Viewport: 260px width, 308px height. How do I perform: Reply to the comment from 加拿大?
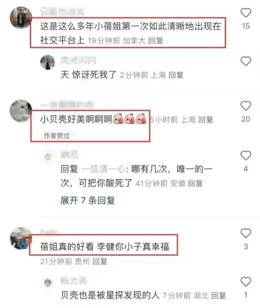click(x=156, y=41)
